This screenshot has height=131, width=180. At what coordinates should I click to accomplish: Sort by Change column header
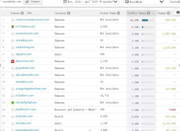click(x=161, y=13)
